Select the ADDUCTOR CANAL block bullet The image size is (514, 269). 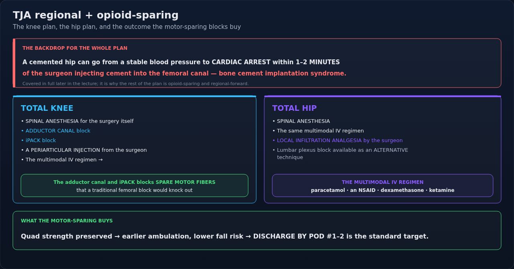(55, 131)
